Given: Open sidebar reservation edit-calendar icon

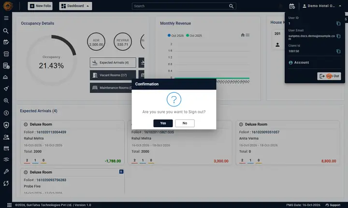Looking at the screenshot, I should (x=6, y=42).
